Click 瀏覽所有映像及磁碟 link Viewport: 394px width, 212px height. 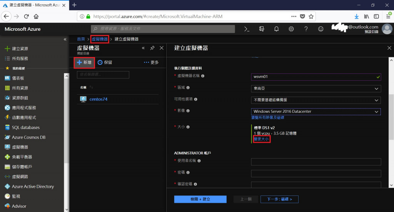tap(268, 118)
